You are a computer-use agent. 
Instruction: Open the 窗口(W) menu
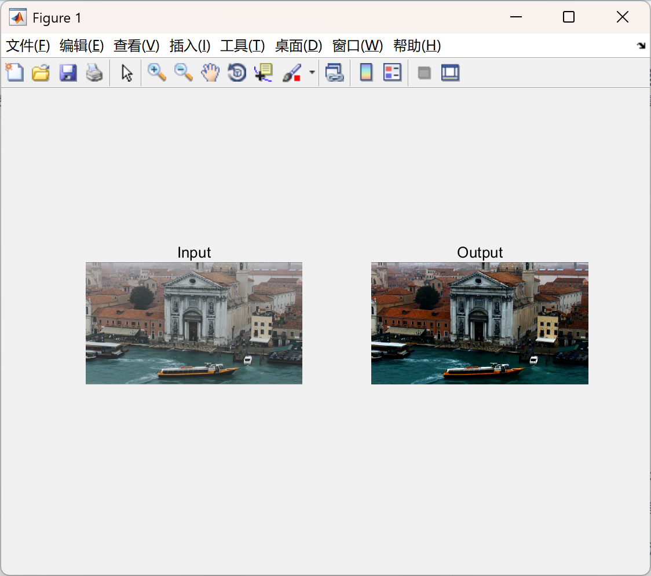[x=357, y=46]
